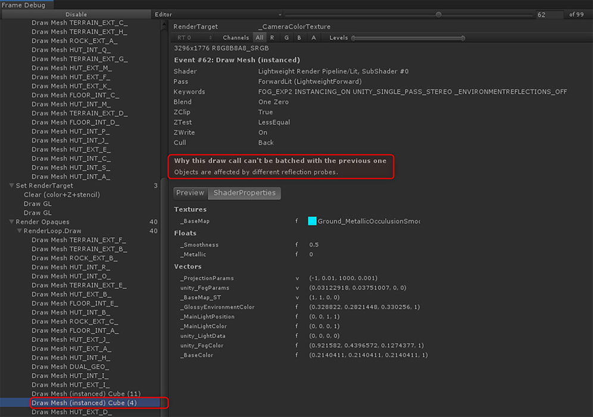The image size is (593, 417).
Task: Toggle the R channel button
Action: 273,38
